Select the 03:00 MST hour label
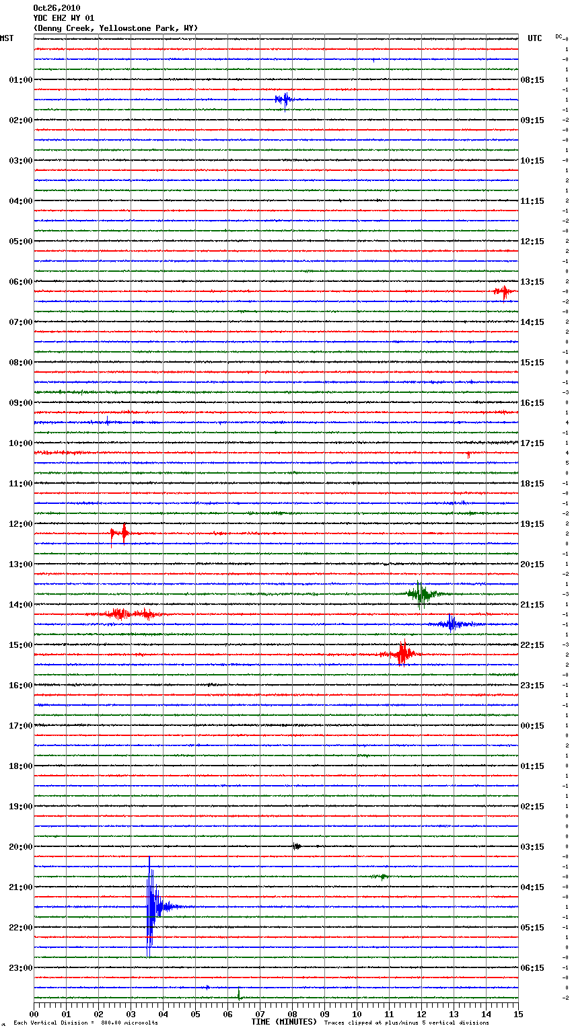The image size is (572, 1032). (x=21, y=161)
